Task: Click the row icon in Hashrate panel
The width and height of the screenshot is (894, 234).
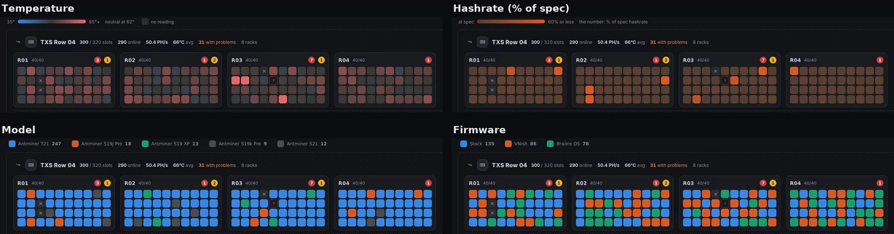Action: (482, 42)
